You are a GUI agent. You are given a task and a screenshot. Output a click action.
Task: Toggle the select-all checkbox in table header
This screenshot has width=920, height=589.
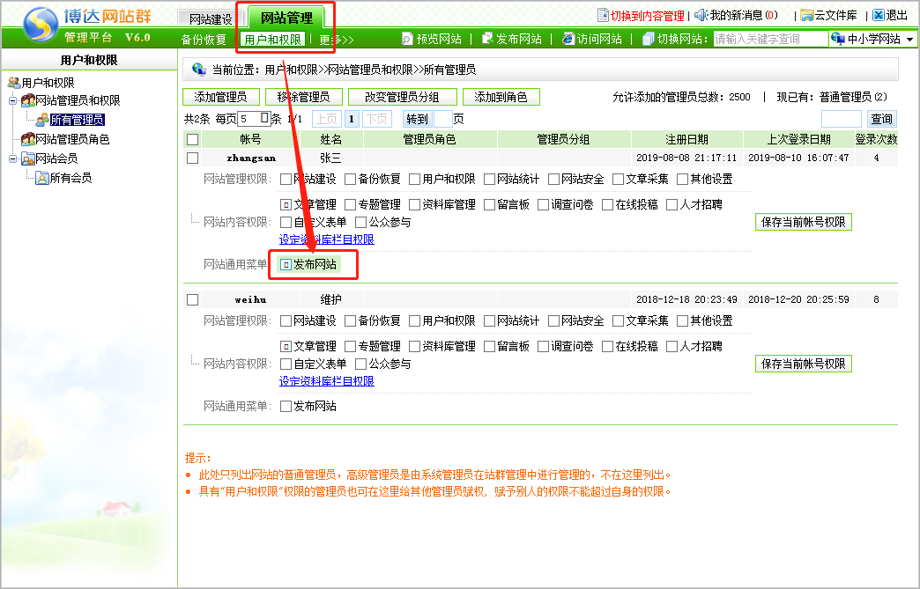click(x=193, y=139)
